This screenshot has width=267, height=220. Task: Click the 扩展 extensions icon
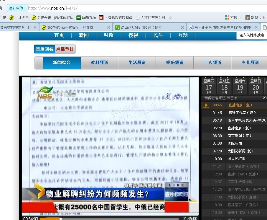pyautogui.click(x=227, y=17)
